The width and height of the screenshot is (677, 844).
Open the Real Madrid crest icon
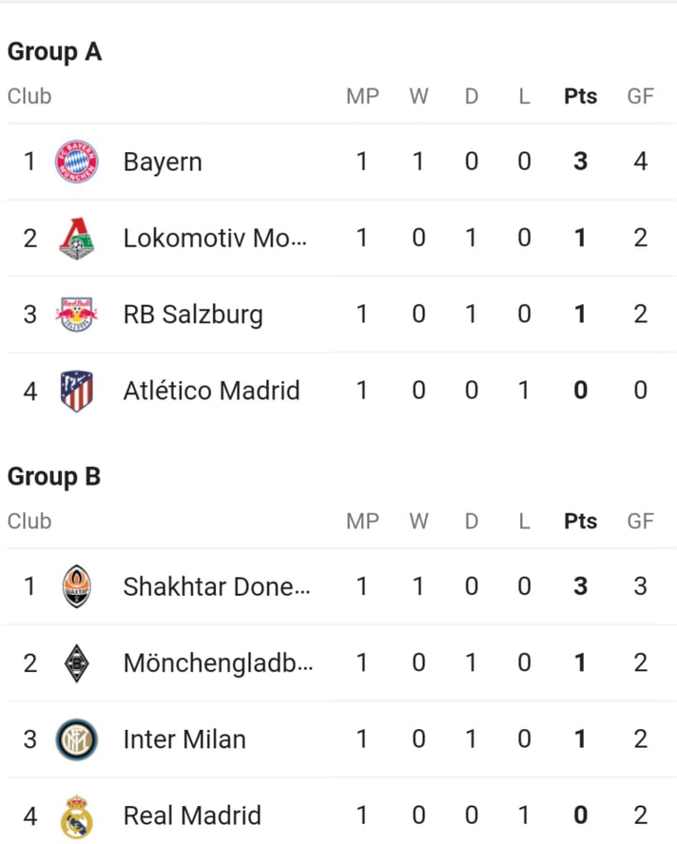[x=76, y=816]
